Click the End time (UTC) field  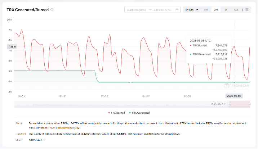tap(163, 10)
